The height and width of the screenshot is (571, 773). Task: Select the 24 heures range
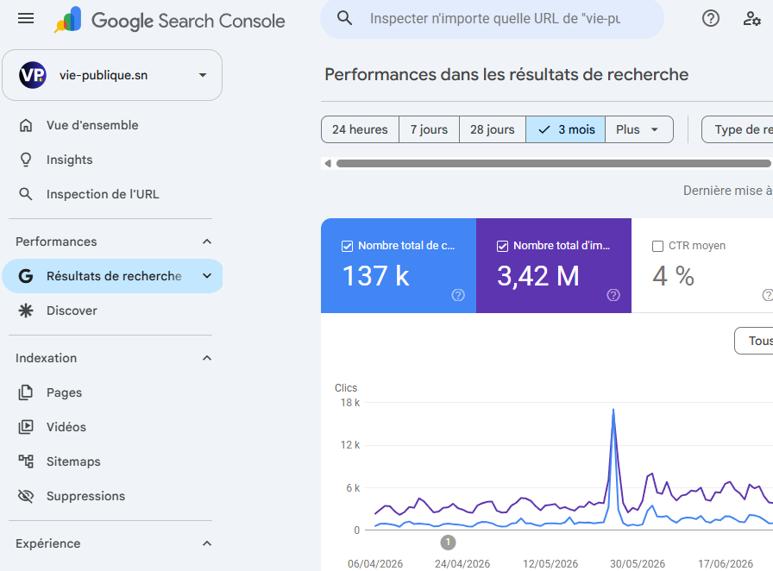pyautogui.click(x=360, y=129)
